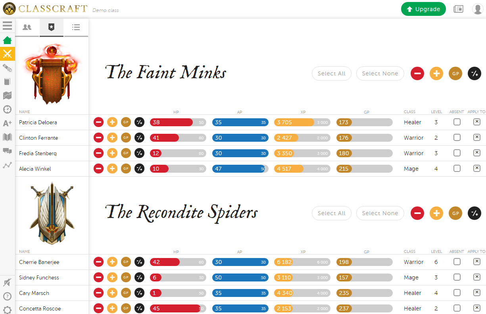Open the news icon in top bar
Image resolution: width=486 pixels, height=314 pixels.
click(458, 9)
